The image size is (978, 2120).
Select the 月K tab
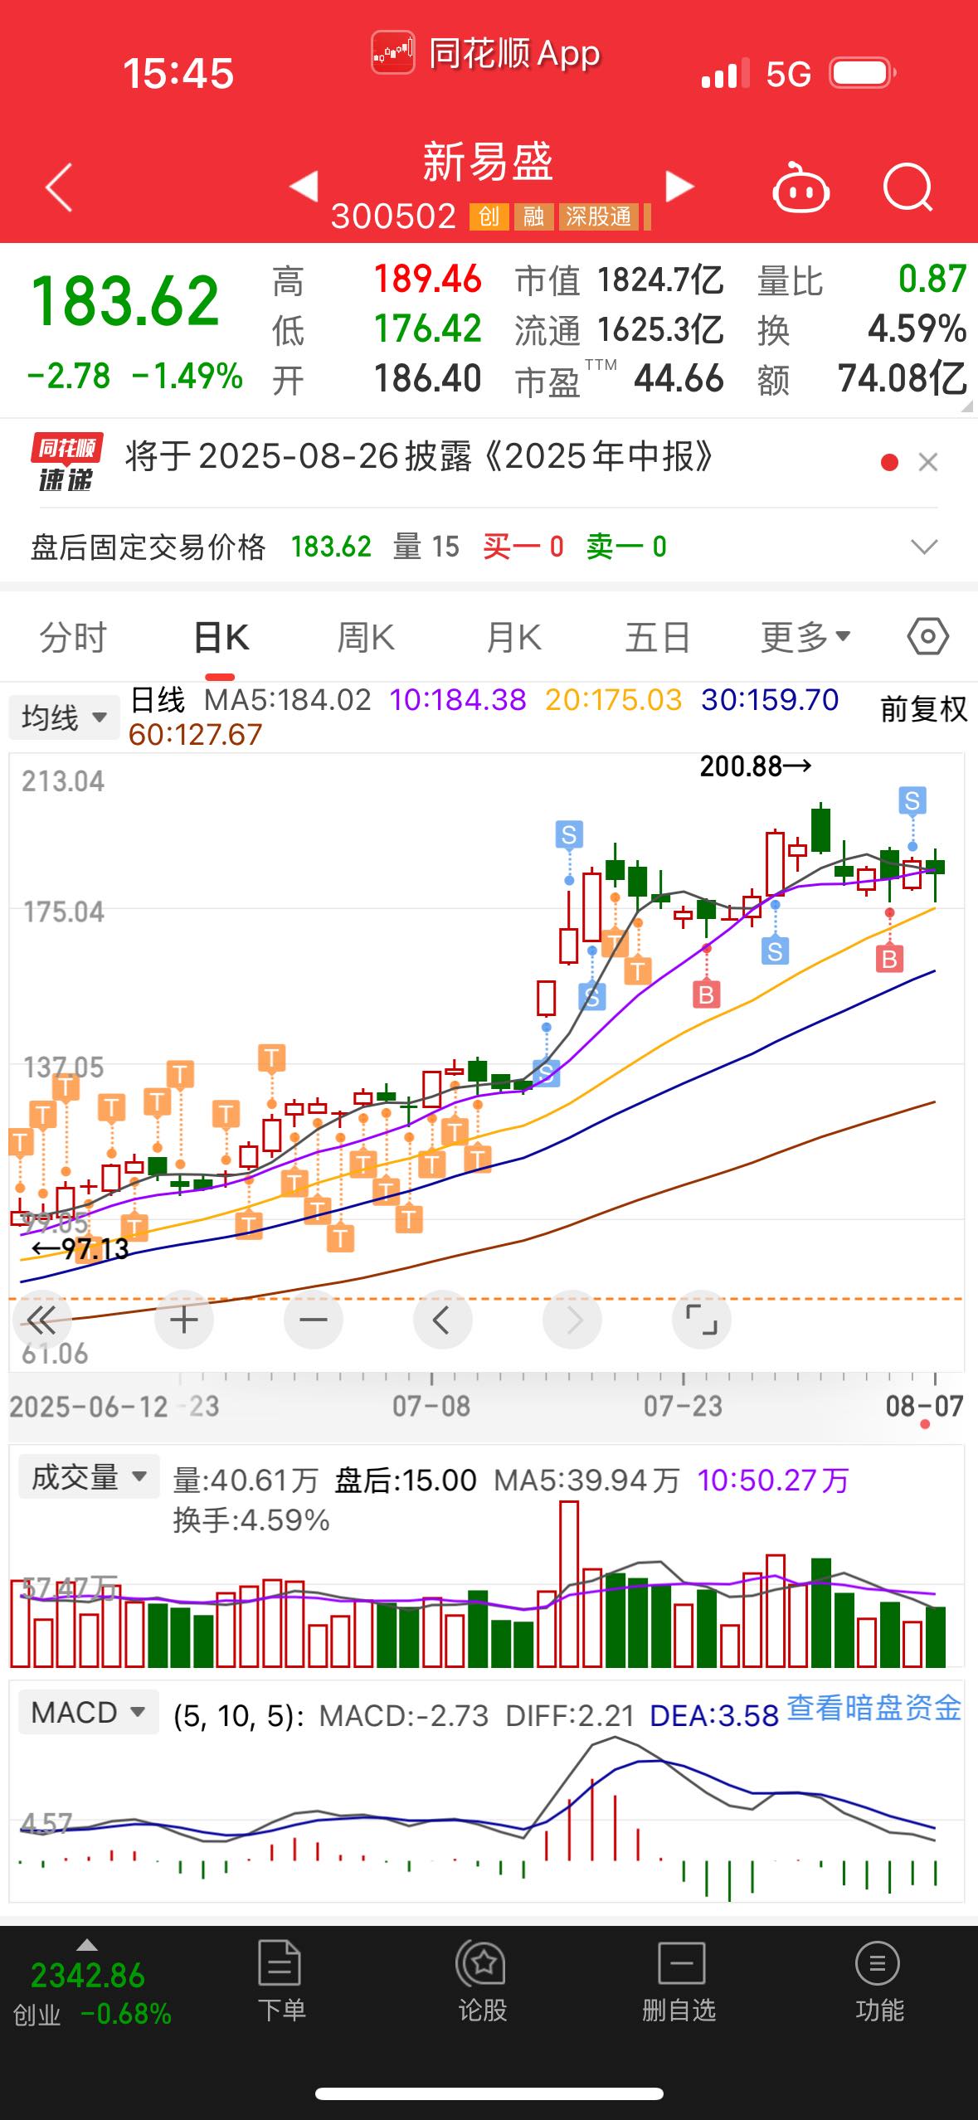(513, 638)
